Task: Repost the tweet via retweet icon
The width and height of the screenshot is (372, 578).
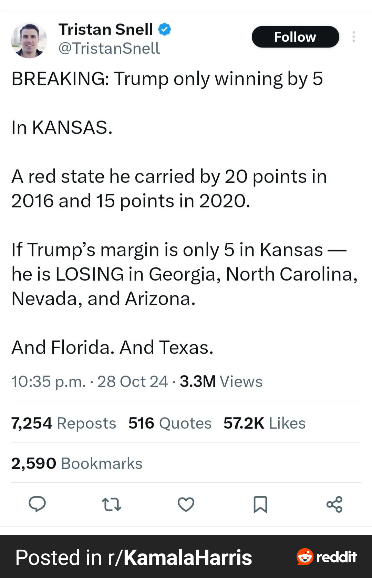Action: tap(112, 504)
